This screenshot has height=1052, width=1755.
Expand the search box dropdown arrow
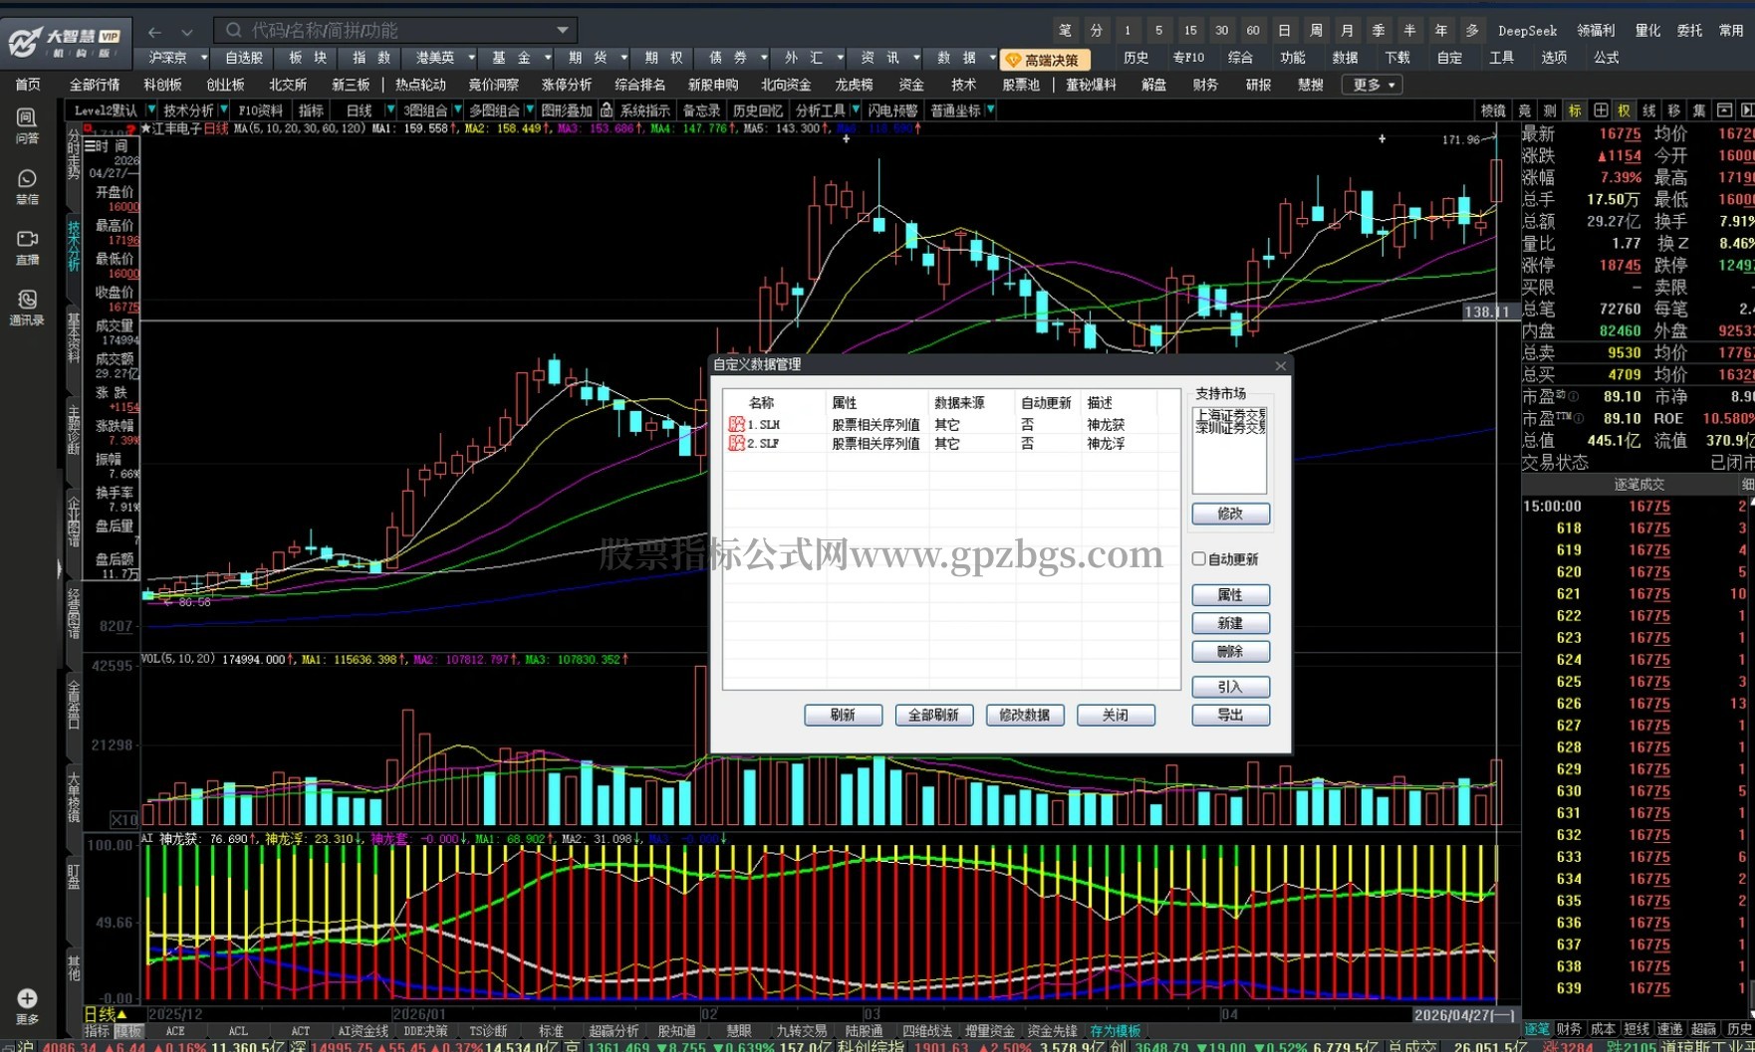coord(563,30)
